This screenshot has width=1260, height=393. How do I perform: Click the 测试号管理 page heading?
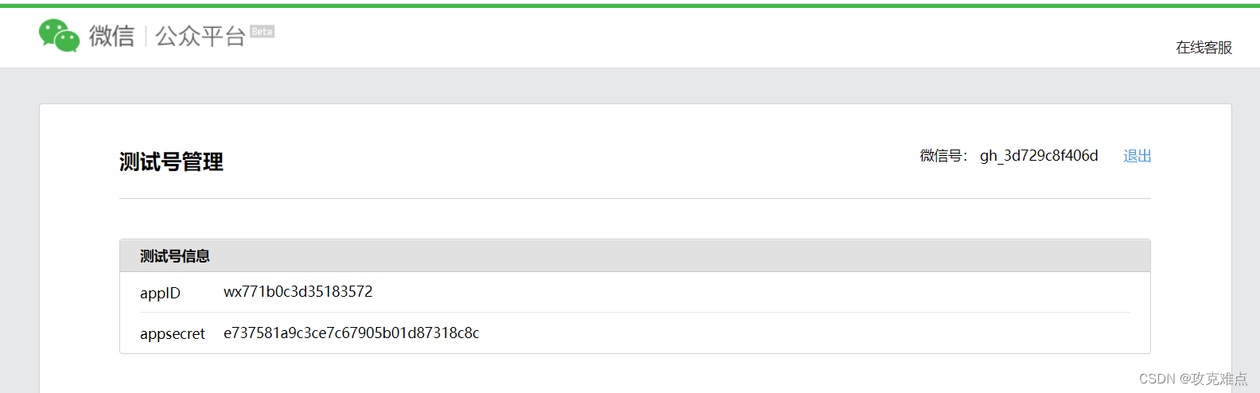point(171,162)
